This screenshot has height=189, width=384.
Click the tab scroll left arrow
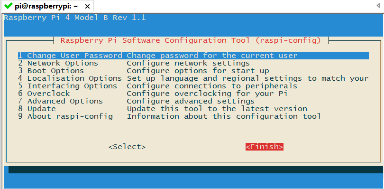[x=378, y=5]
